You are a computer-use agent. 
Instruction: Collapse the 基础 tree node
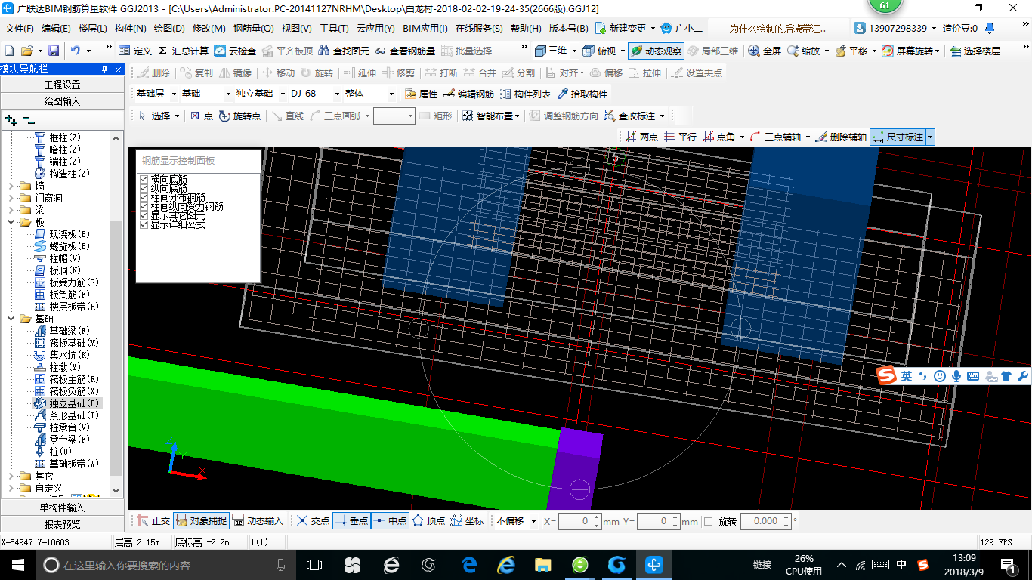(11, 319)
